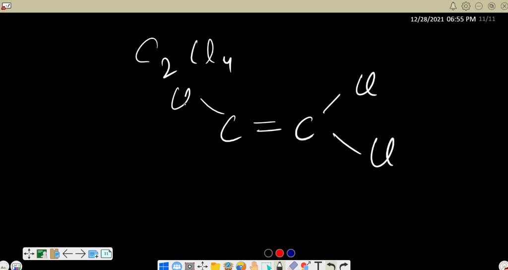
Task: Go to the previous page arrow
Action: coord(67,254)
